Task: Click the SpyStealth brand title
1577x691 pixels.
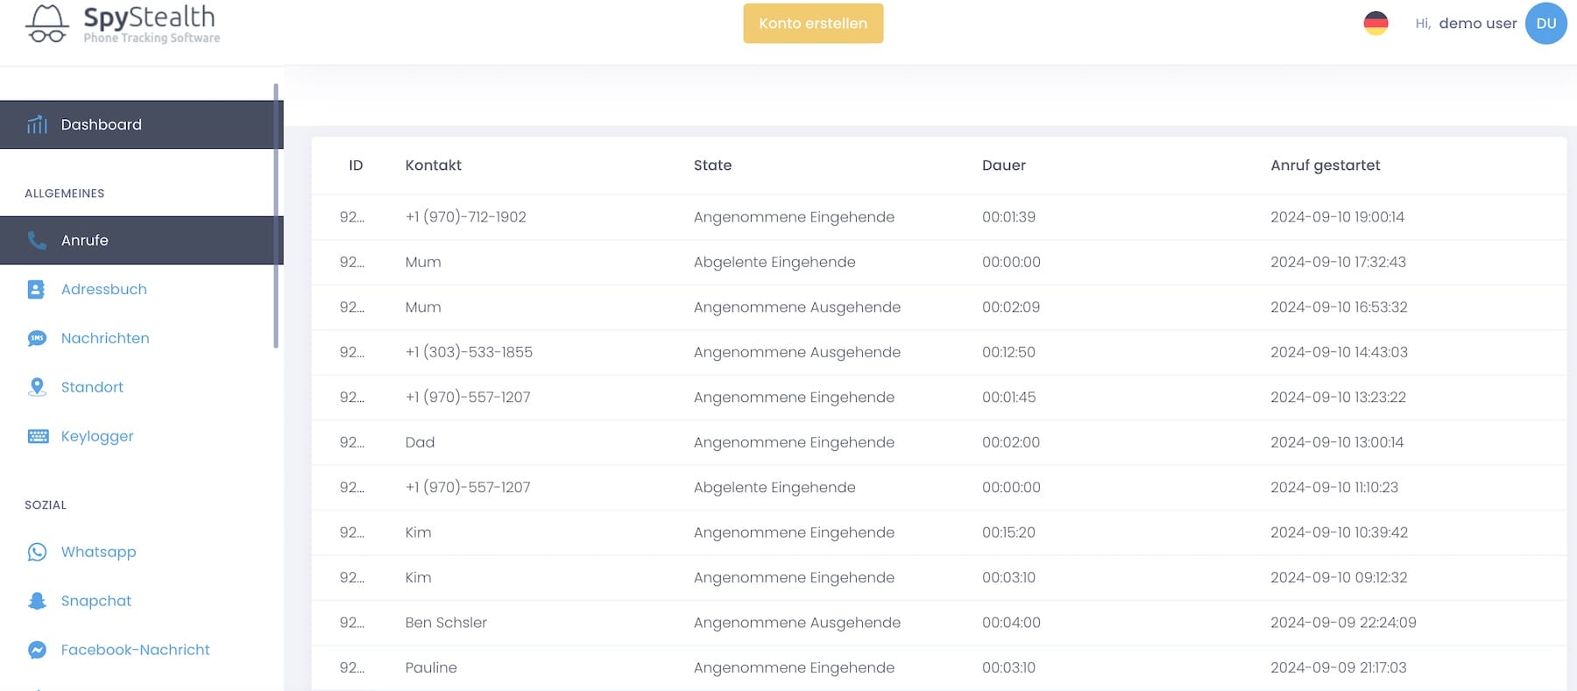Action: point(149,17)
